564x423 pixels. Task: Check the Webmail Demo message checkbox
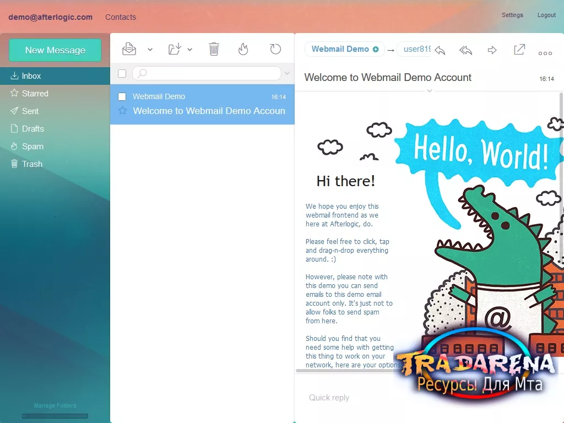click(122, 96)
